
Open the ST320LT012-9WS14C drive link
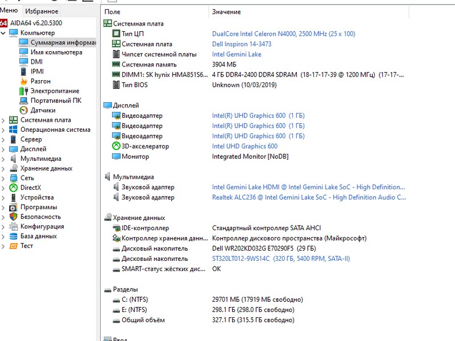coord(281,259)
